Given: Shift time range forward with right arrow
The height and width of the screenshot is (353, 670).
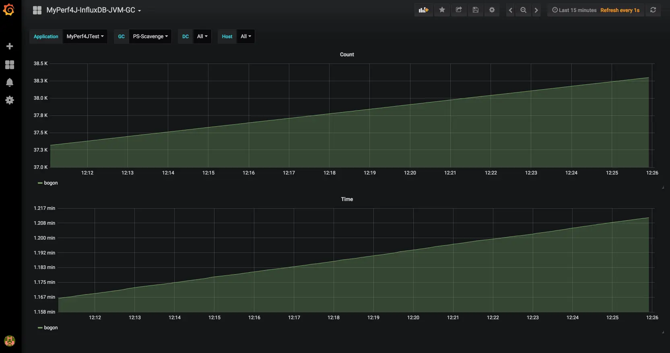Looking at the screenshot, I should click(536, 10).
